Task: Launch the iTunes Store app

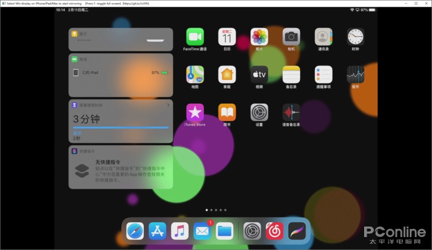Action: tap(195, 112)
